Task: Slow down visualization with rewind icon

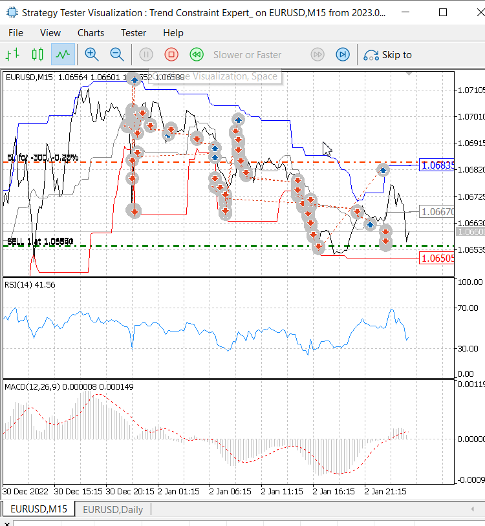Action: (197, 54)
